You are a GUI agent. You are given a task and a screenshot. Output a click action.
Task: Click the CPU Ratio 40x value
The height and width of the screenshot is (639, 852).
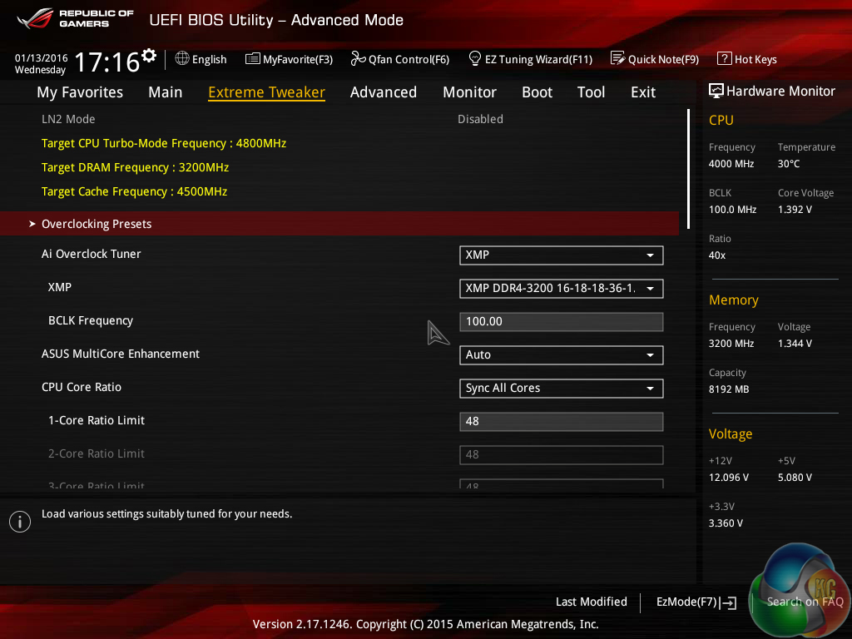coord(716,255)
